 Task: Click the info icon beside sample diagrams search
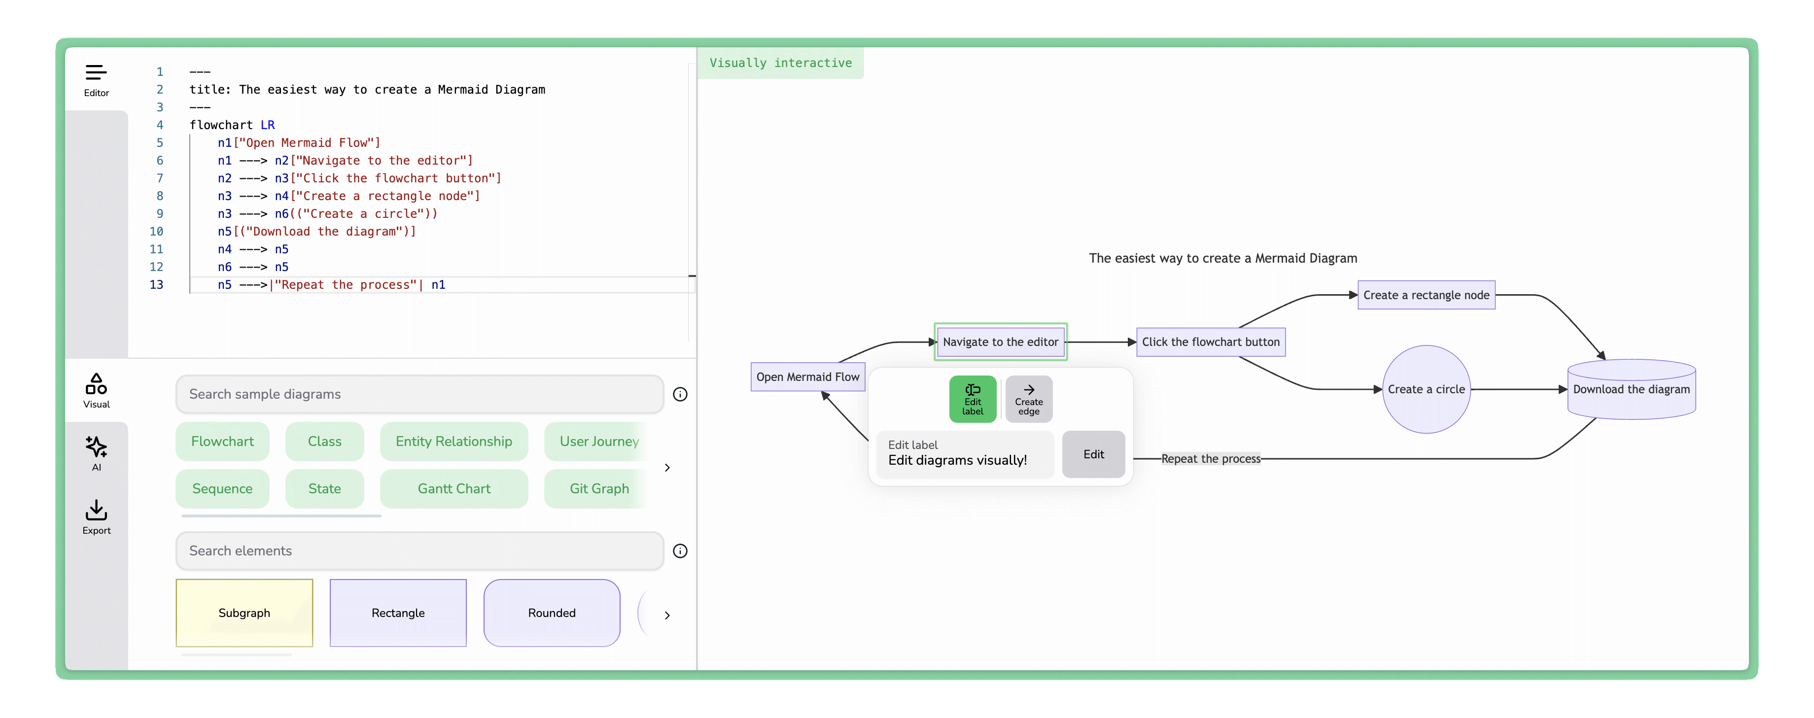680,394
